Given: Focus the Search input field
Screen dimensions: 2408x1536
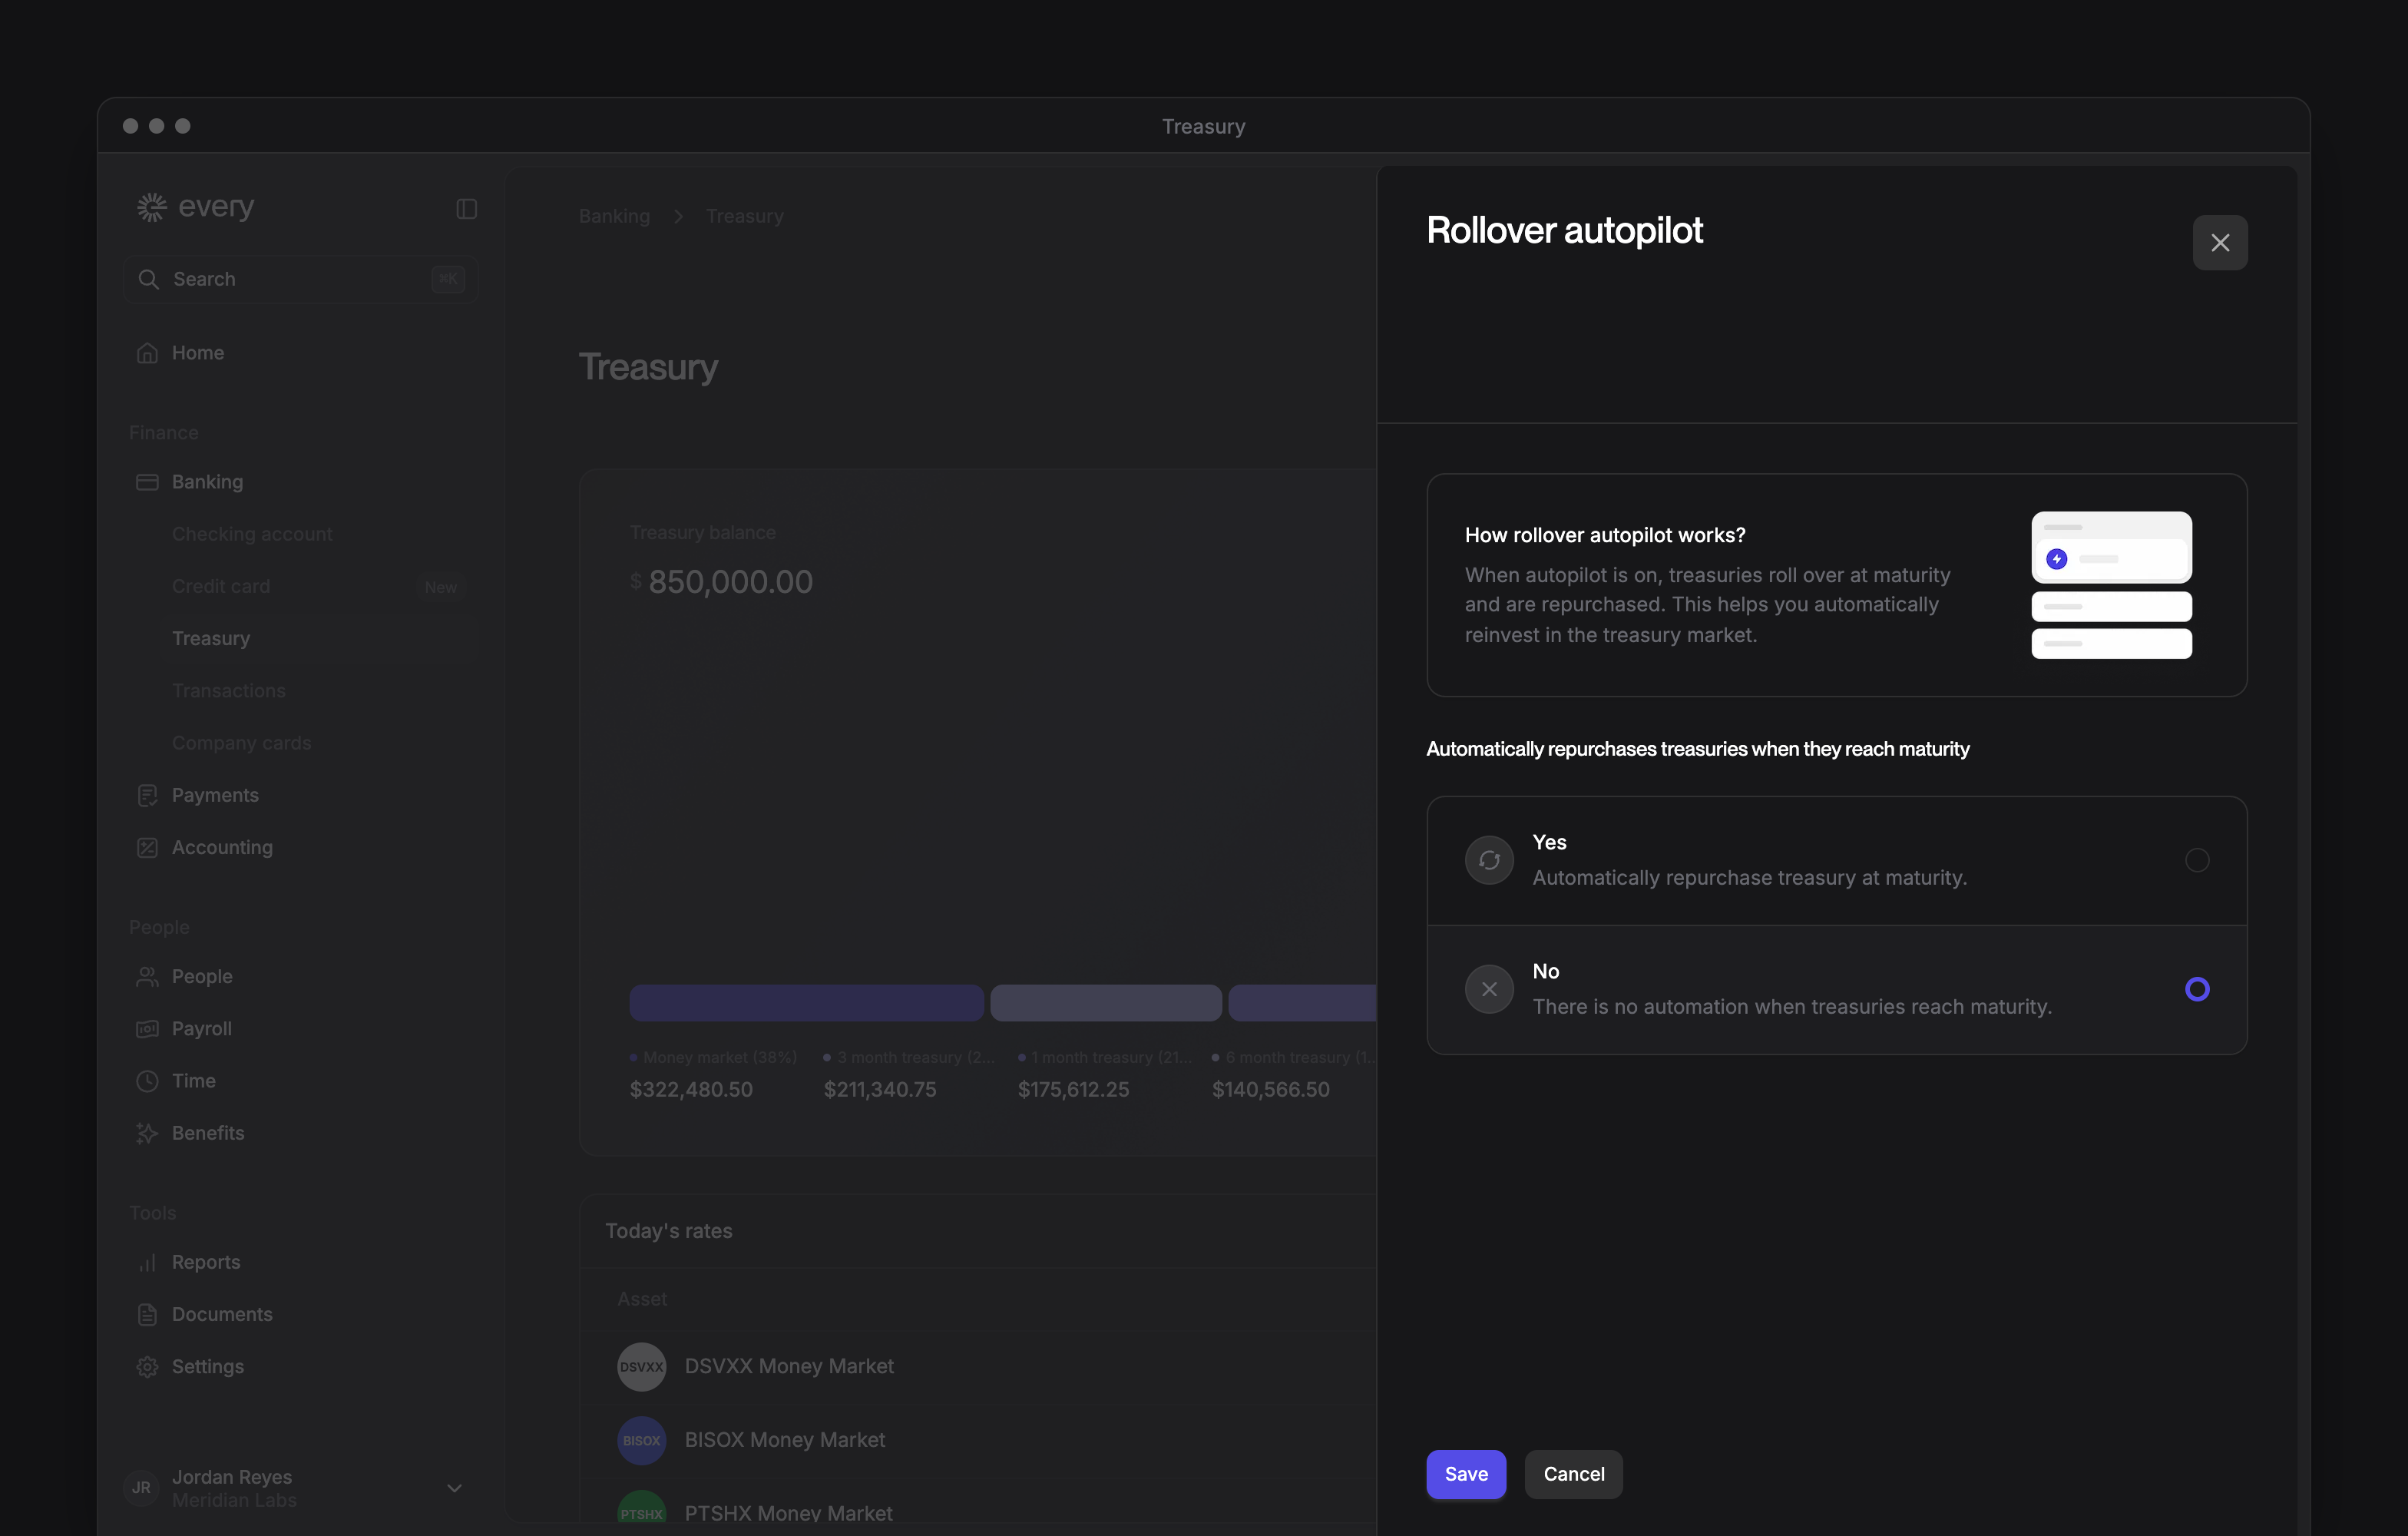Looking at the screenshot, I should click(300, 279).
